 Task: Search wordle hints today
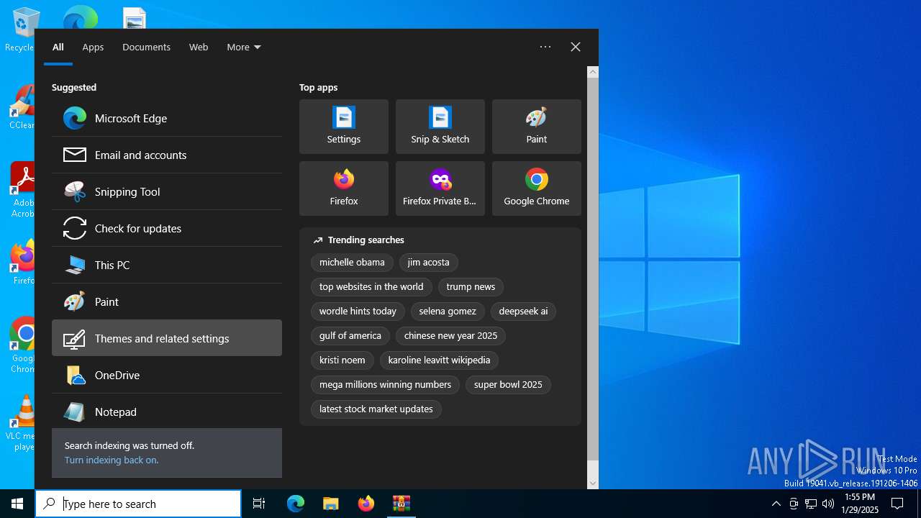pyautogui.click(x=358, y=312)
